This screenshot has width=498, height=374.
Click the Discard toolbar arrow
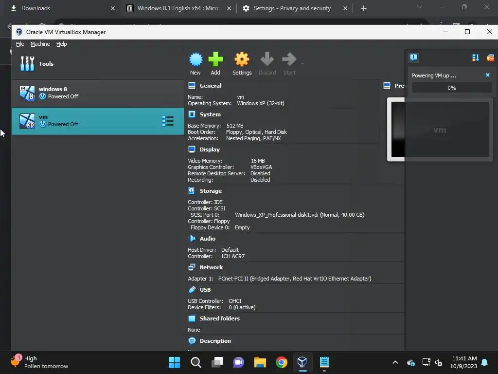[267, 63]
